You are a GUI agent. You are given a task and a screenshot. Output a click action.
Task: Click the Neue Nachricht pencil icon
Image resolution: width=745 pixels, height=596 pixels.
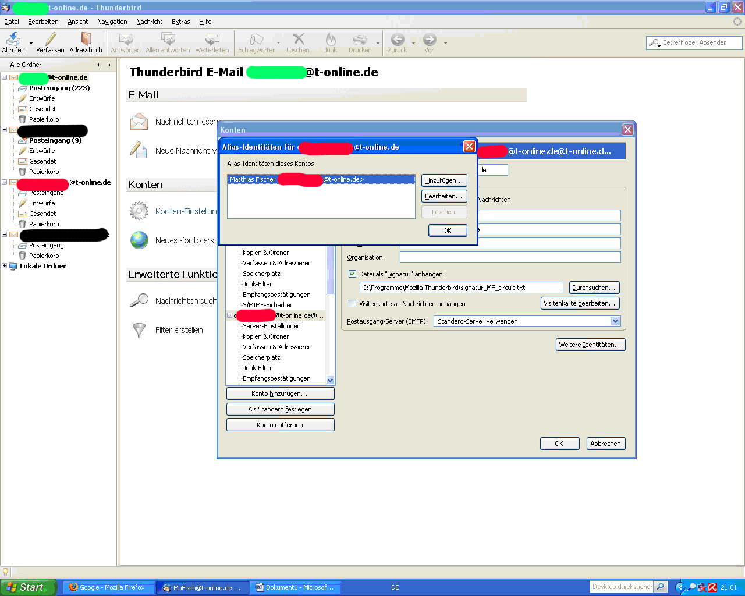[x=139, y=150]
